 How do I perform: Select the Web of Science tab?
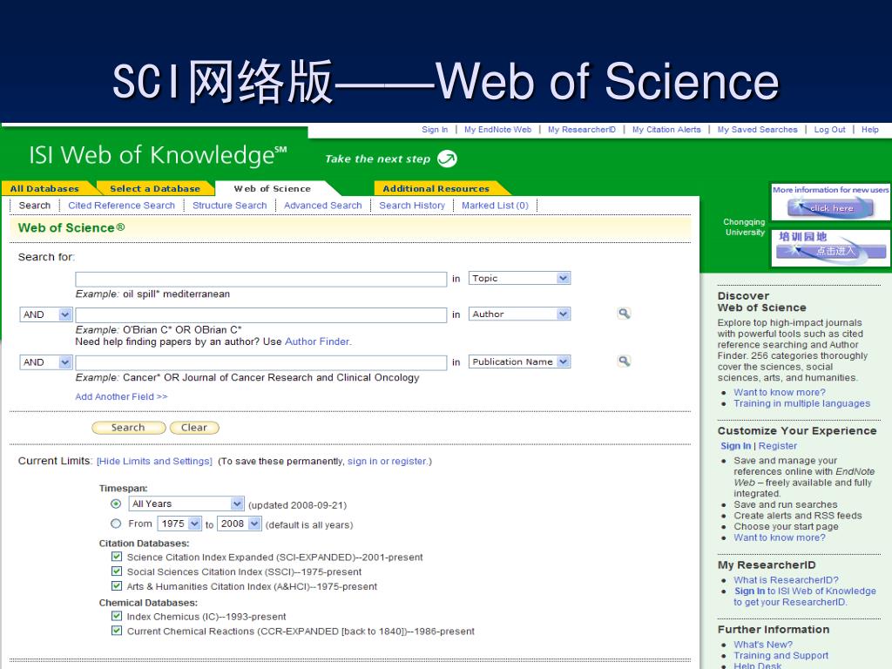[x=273, y=188]
